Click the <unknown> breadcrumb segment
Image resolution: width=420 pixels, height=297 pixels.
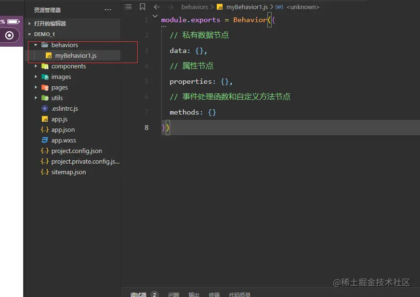(303, 7)
